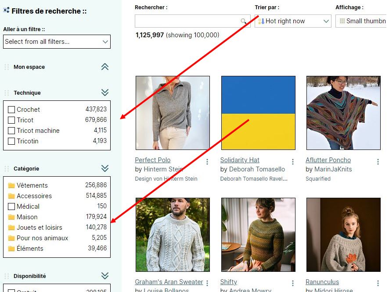Click the Rechercher search input field
The height and width of the screenshot is (292, 389).
pyautogui.click(x=187, y=21)
